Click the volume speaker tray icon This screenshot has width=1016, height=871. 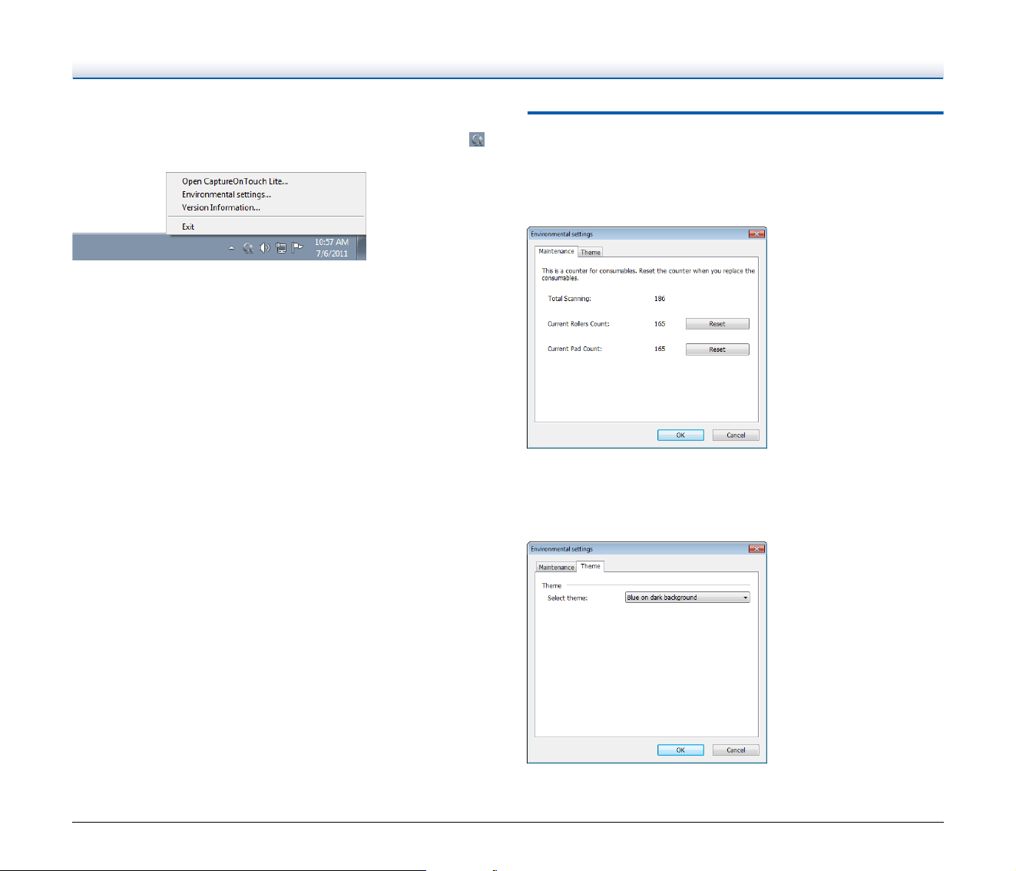coord(265,248)
